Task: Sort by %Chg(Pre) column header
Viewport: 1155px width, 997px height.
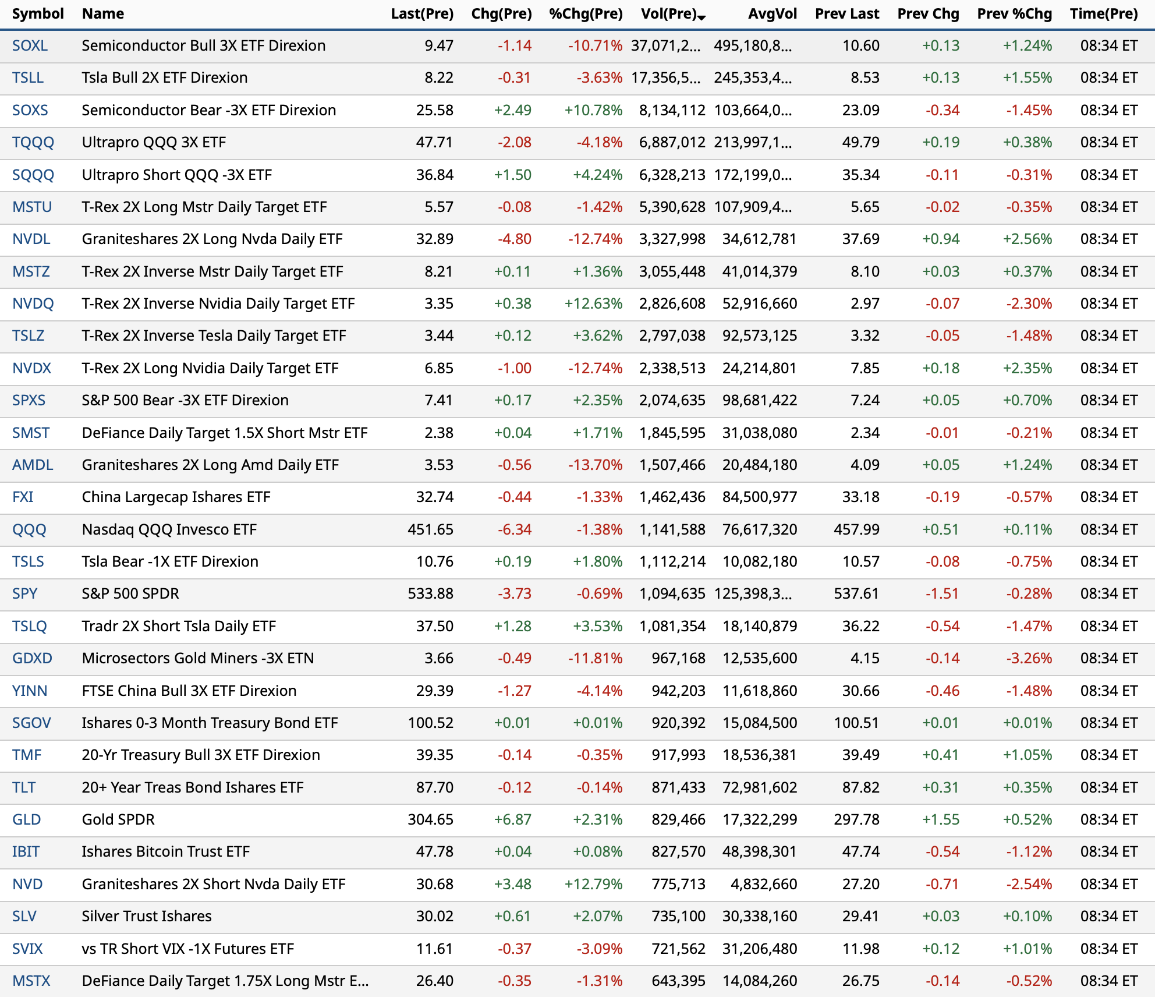Action: [x=585, y=13]
